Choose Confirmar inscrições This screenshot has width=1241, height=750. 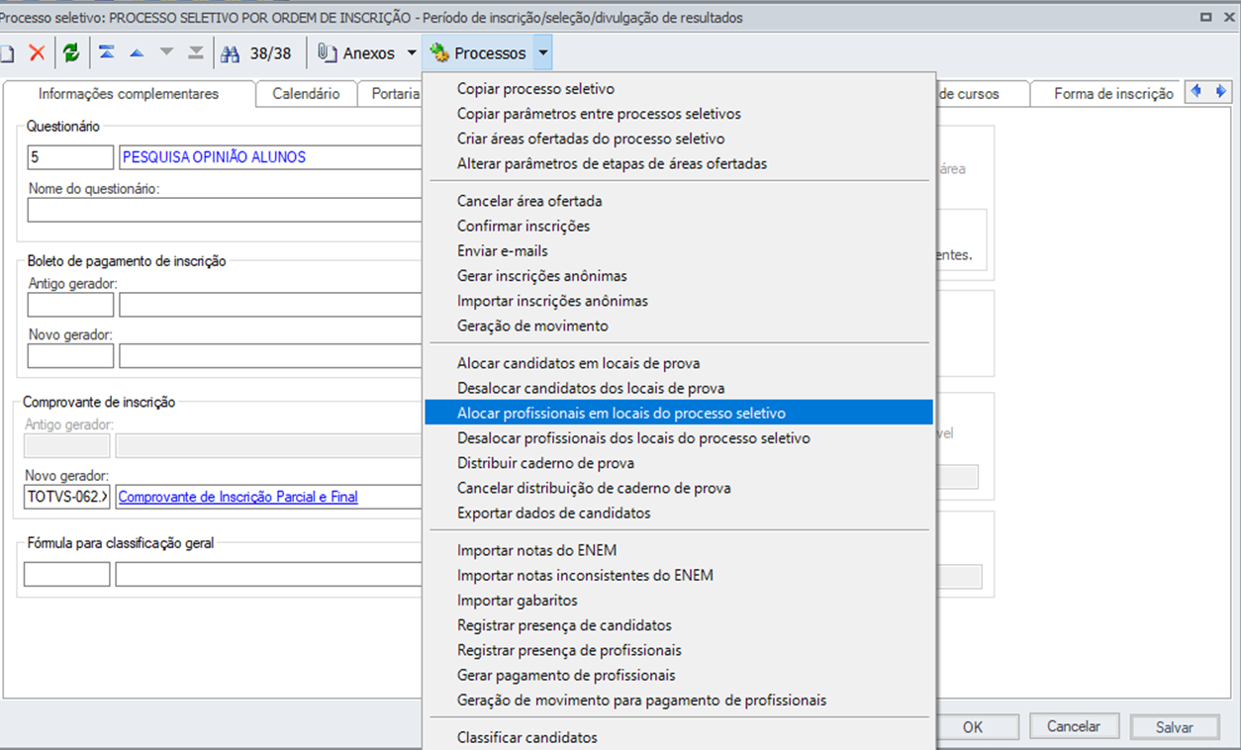[679, 226]
